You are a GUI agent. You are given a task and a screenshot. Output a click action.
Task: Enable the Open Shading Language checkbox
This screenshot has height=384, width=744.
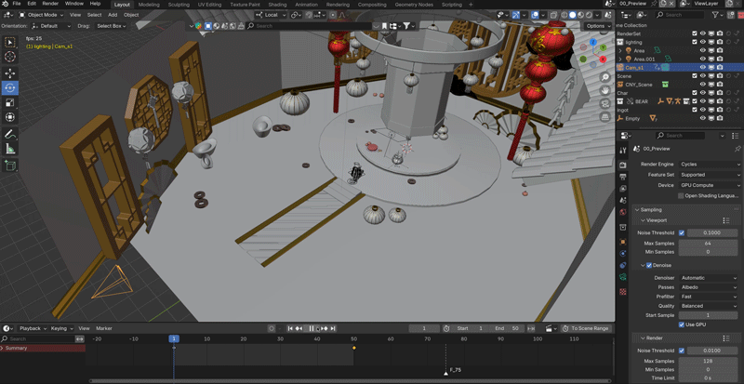(681, 195)
